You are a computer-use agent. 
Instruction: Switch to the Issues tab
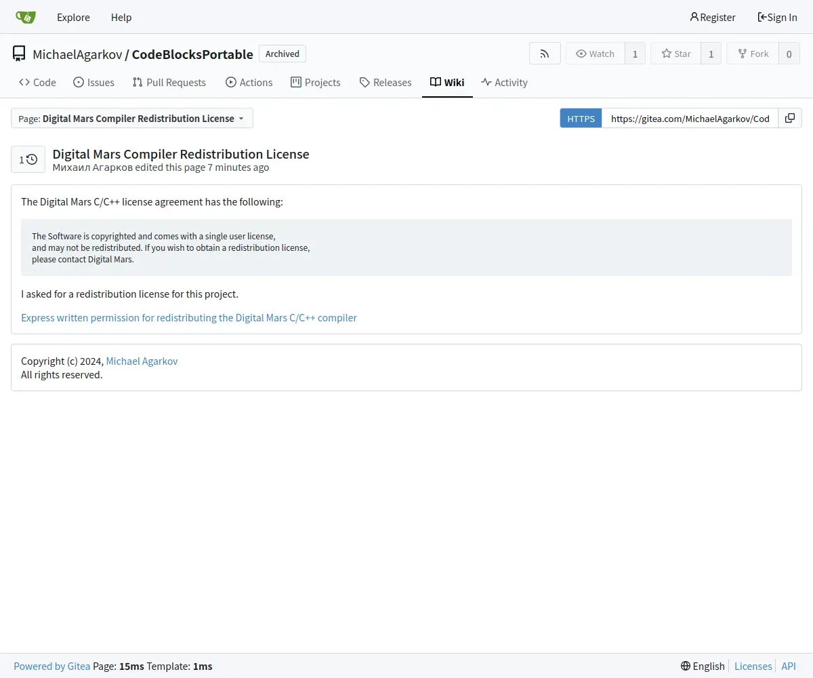[94, 82]
